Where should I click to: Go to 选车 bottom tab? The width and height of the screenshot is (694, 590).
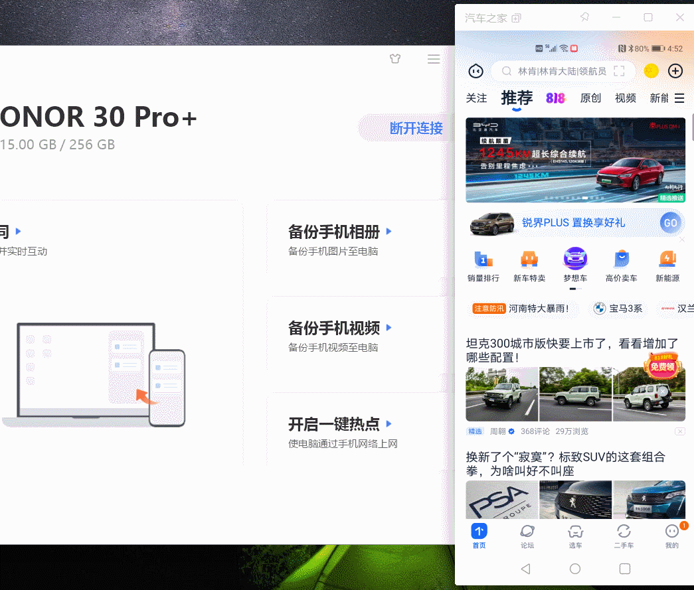click(x=575, y=536)
